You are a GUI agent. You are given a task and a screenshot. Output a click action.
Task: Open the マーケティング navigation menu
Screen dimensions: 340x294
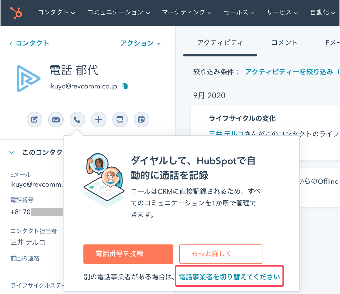coord(187,12)
